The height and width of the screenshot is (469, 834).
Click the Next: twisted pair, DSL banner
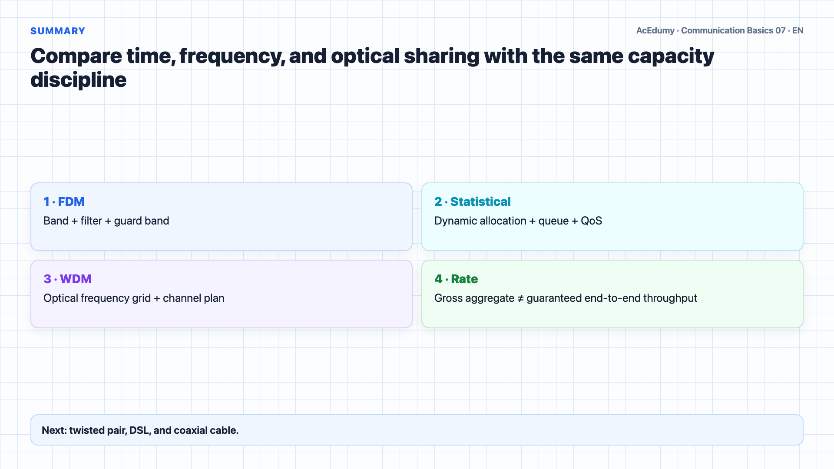coord(417,430)
